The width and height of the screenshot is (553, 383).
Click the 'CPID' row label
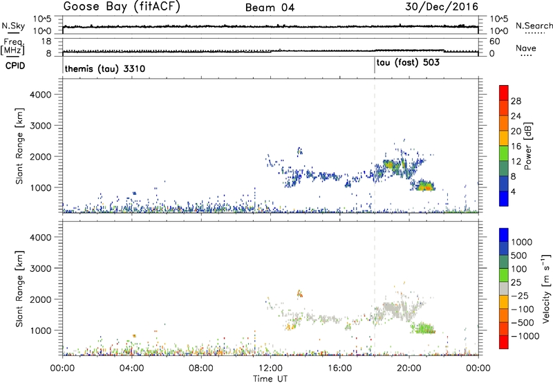click(15, 66)
